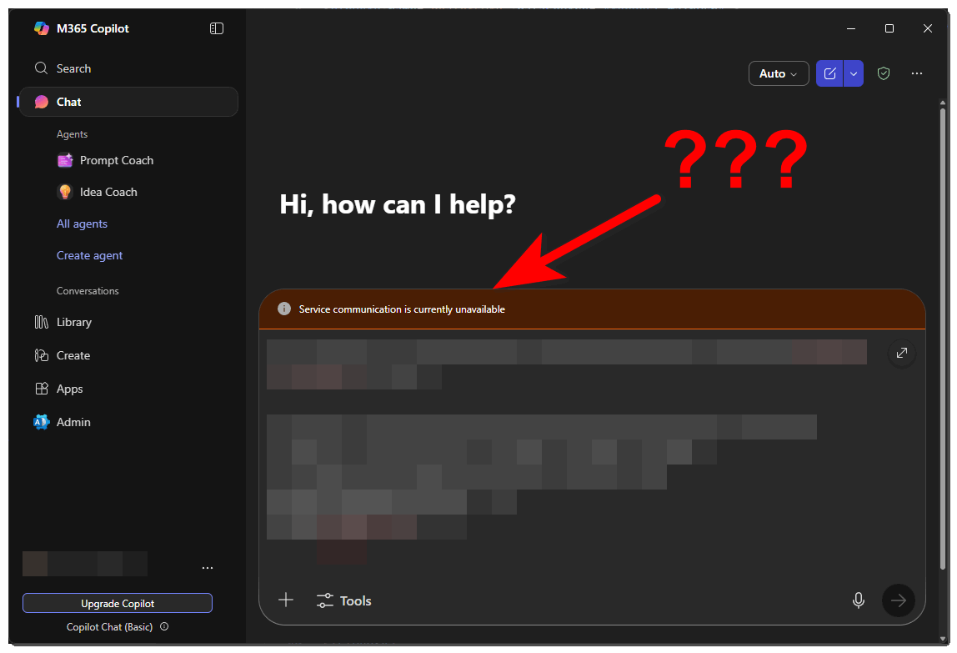Screen dimensions: 957x653
Task: Minimize the Copilot window
Action: click(x=851, y=28)
